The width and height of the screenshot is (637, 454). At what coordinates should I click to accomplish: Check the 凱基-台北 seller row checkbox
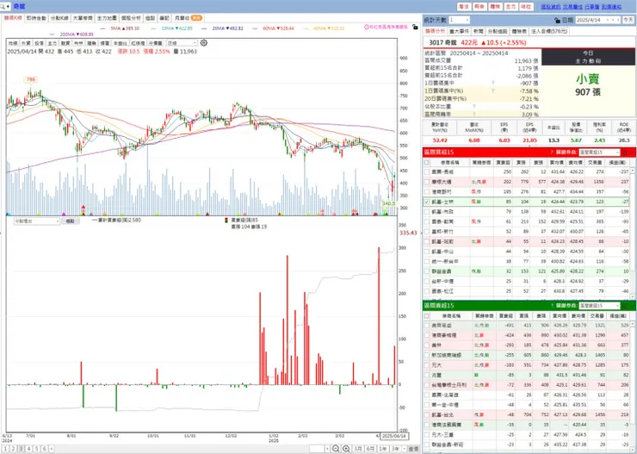pos(427,414)
